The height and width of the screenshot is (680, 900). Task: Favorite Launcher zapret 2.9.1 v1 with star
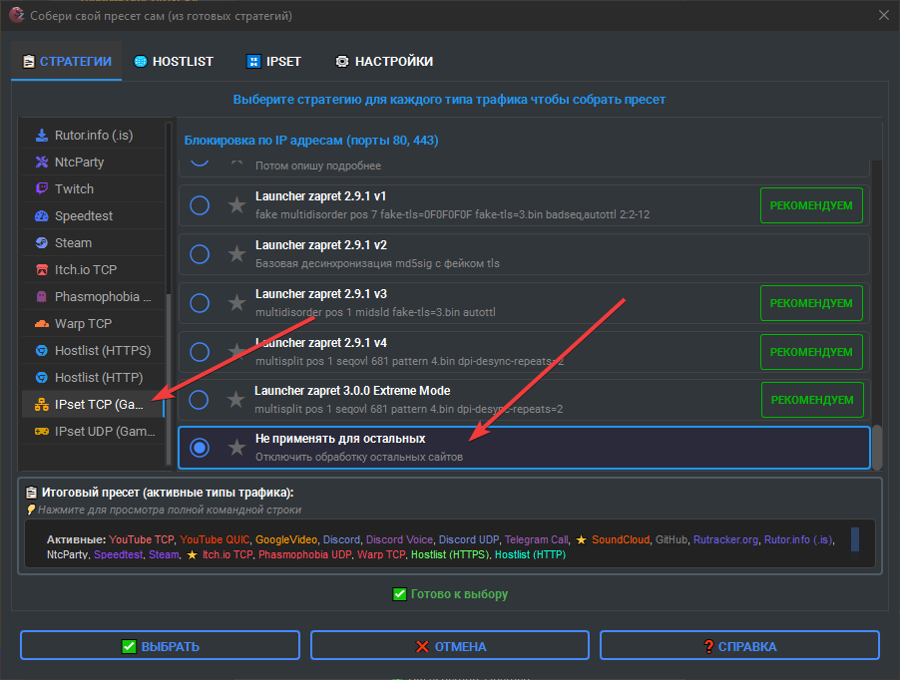click(236, 204)
